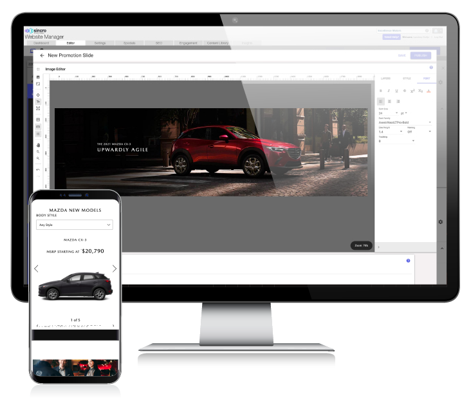Align text center
Viewport: 471px width, 414px height.
pyautogui.click(x=389, y=102)
